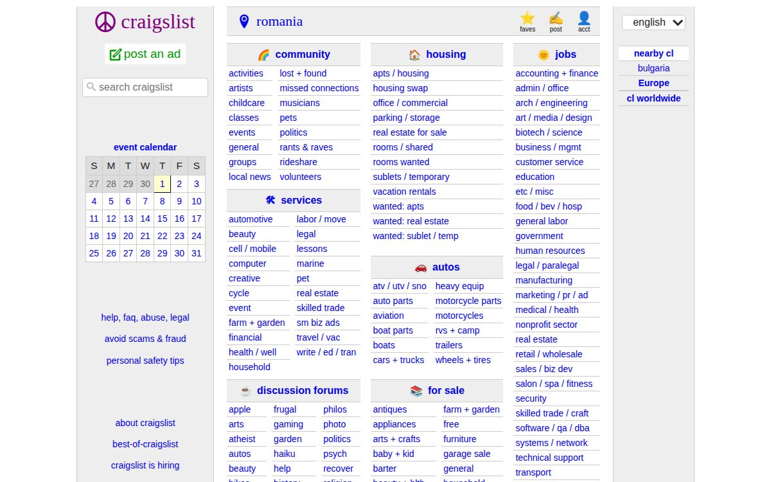Click the post pencil icon
Screen dimensions: 771x482
556,19
